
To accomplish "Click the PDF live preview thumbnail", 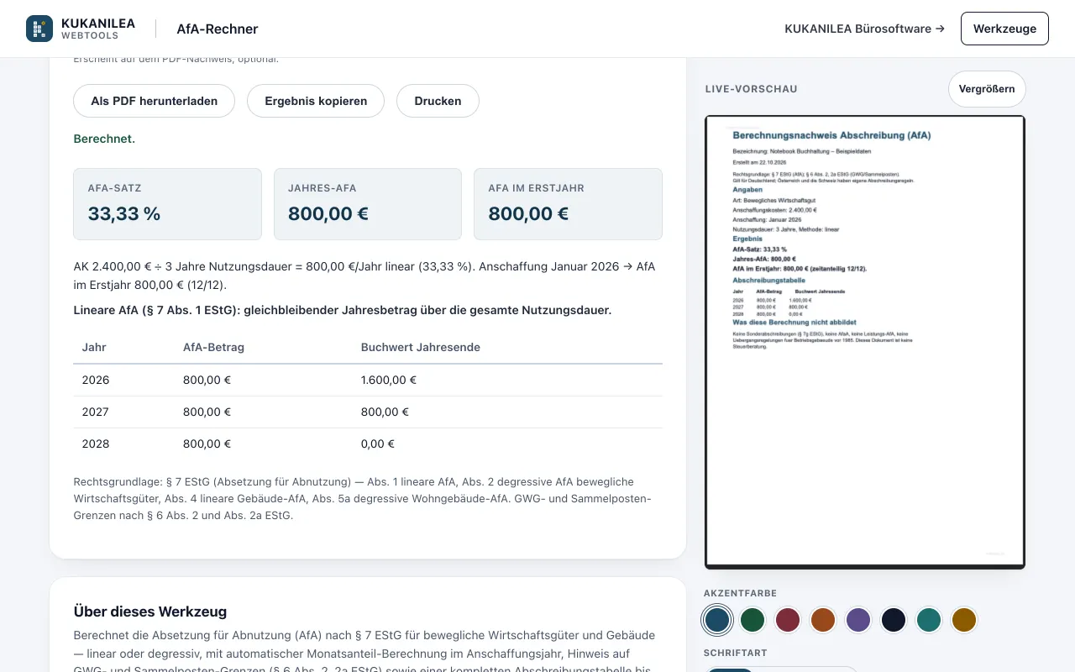I will pos(865,342).
